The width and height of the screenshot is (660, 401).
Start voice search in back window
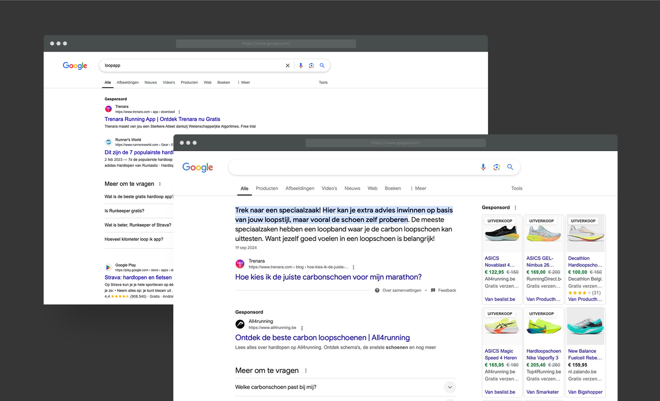point(301,66)
